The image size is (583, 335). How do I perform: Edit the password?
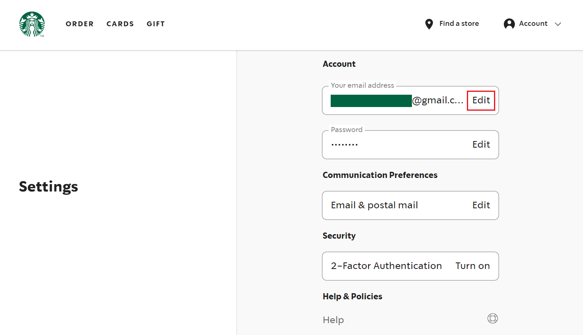click(481, 144)
